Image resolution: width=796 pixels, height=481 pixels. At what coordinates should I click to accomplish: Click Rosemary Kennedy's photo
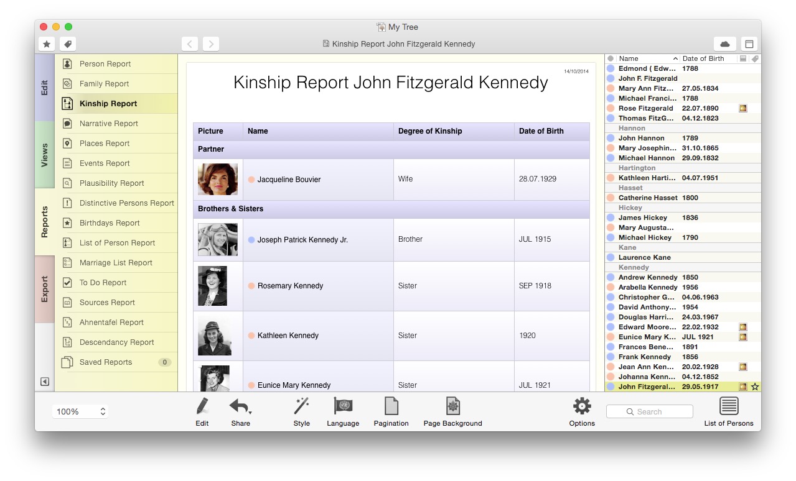[x=213, y=286]
